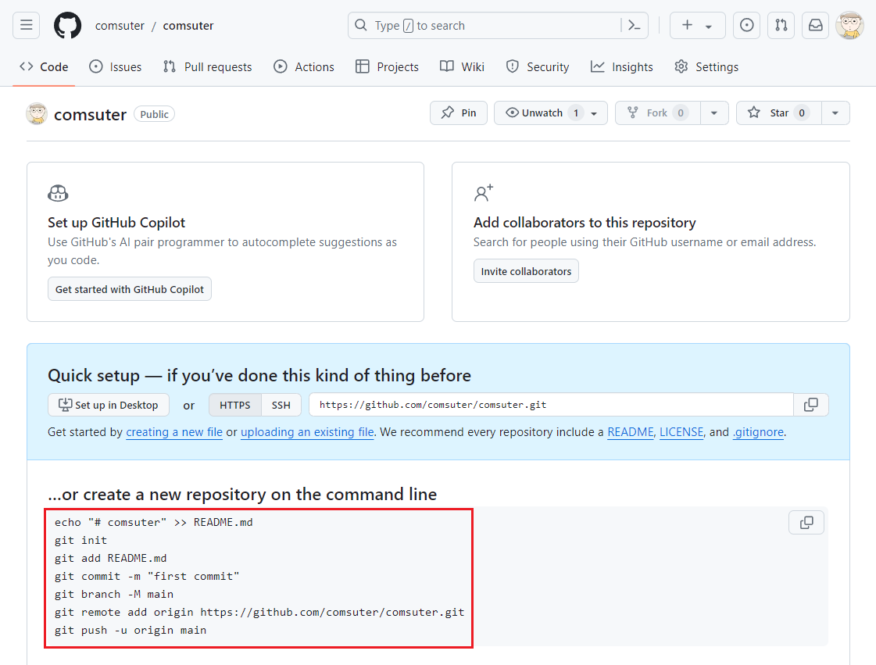
Task: Click Get started with GitHub Copilot
Action: click(x=130, y=289)
